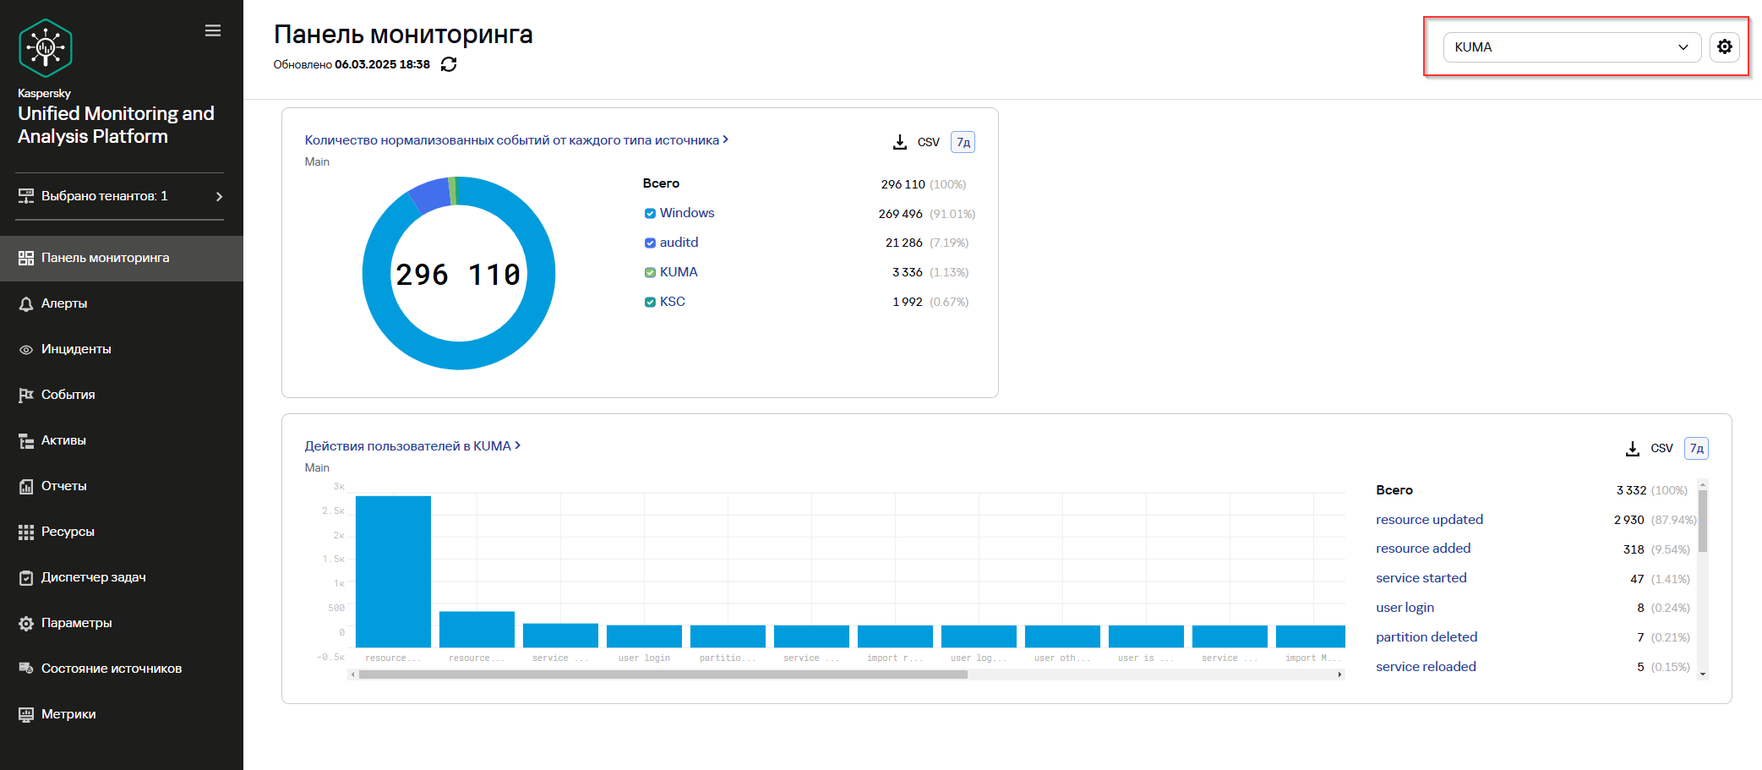Click the dashboard icon beside 'Панель мониторинга'
Screen dimensions: 1762x770
pyautogui.click(x=26, y=258)
